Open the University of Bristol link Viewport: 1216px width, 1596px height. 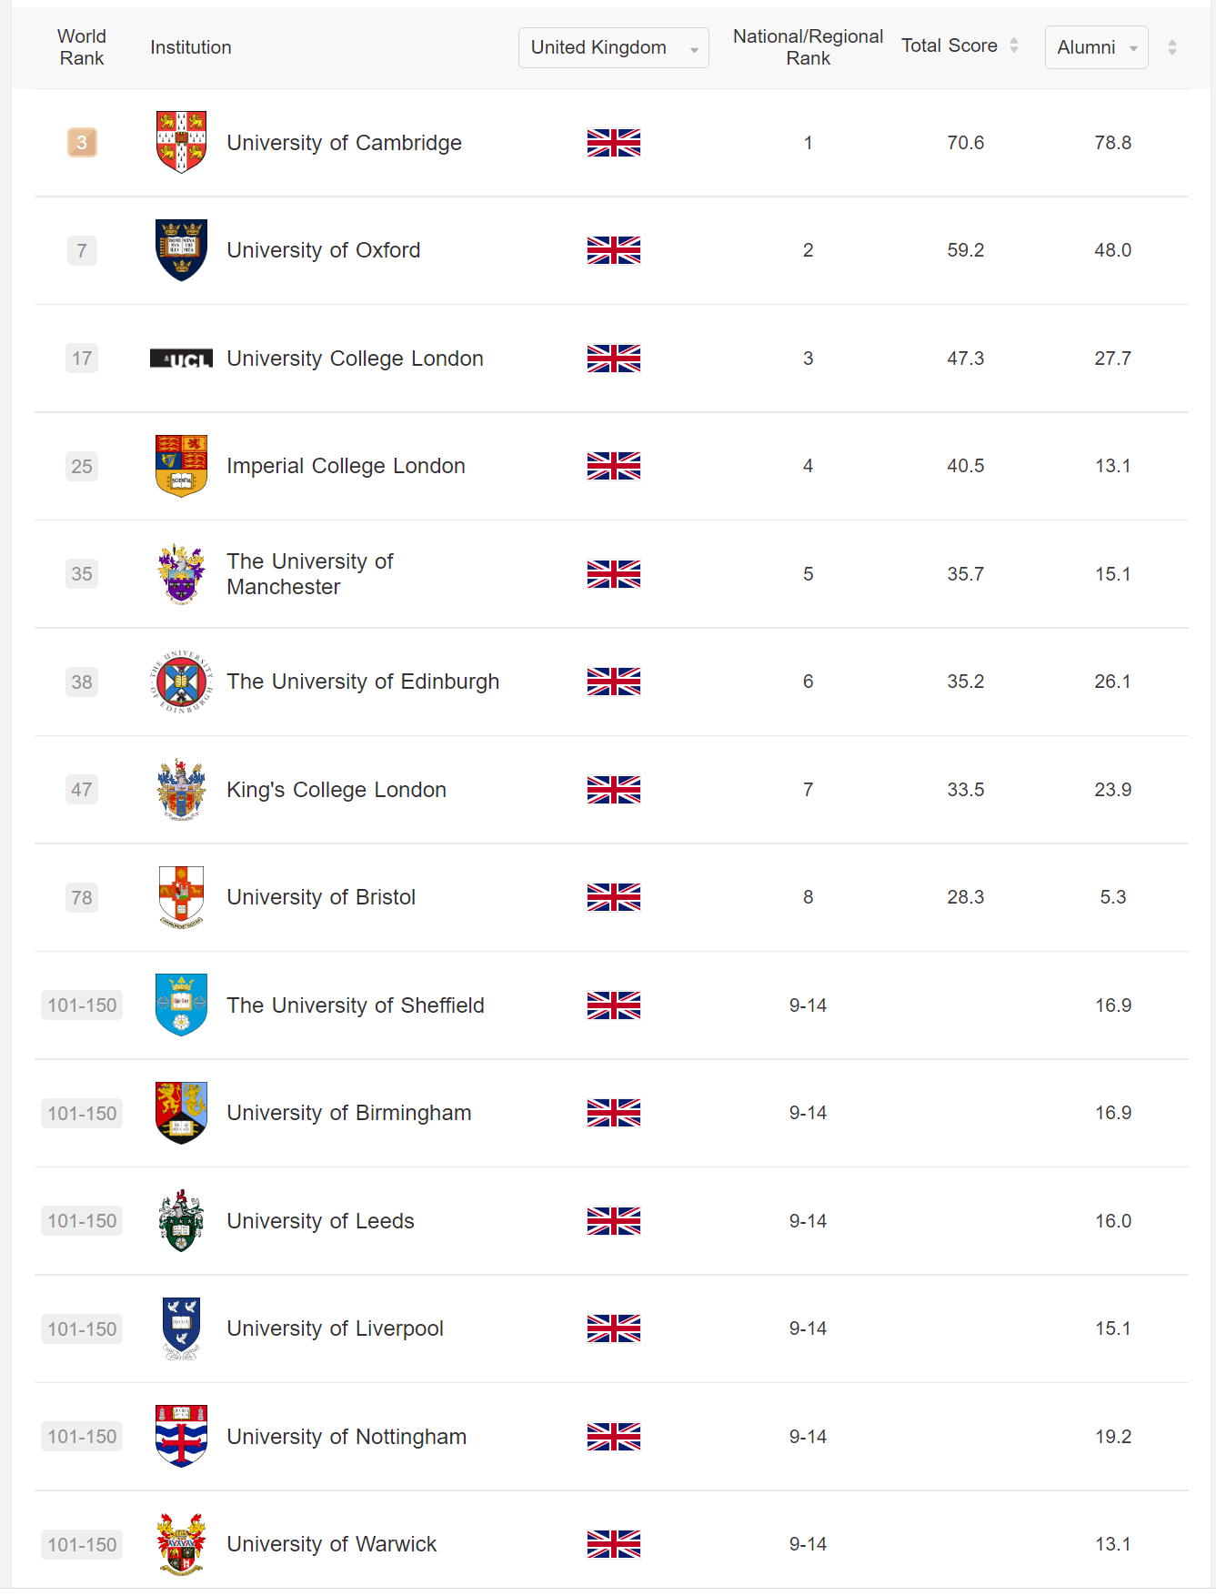click(x=321, y=897)
